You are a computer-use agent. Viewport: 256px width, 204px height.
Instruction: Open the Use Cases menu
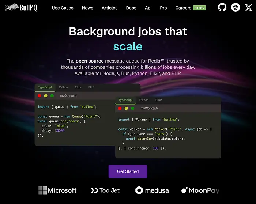tap(63, 8)
